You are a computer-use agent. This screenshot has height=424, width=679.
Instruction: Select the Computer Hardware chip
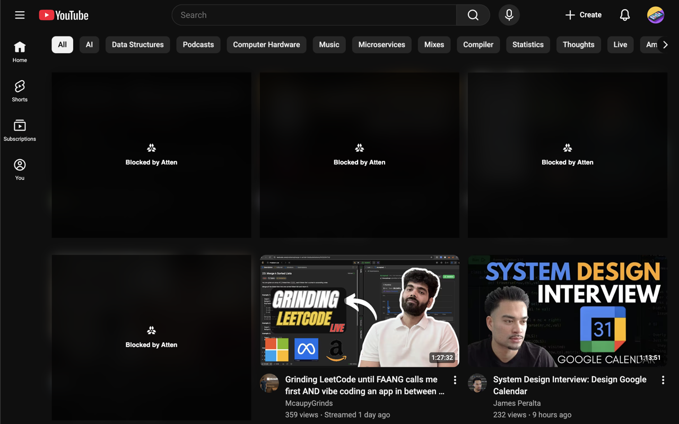(x=266, y=45)
